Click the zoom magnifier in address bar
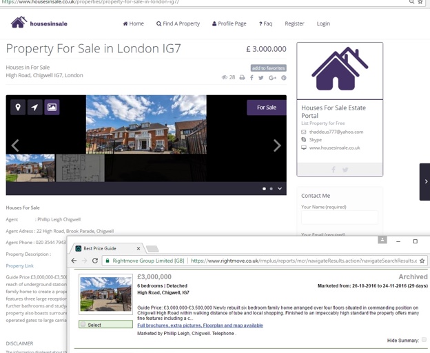The height and width of the screenshot is (353, 430). [411, 2]
